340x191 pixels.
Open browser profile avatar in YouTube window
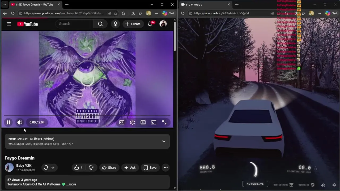(148, 13)
